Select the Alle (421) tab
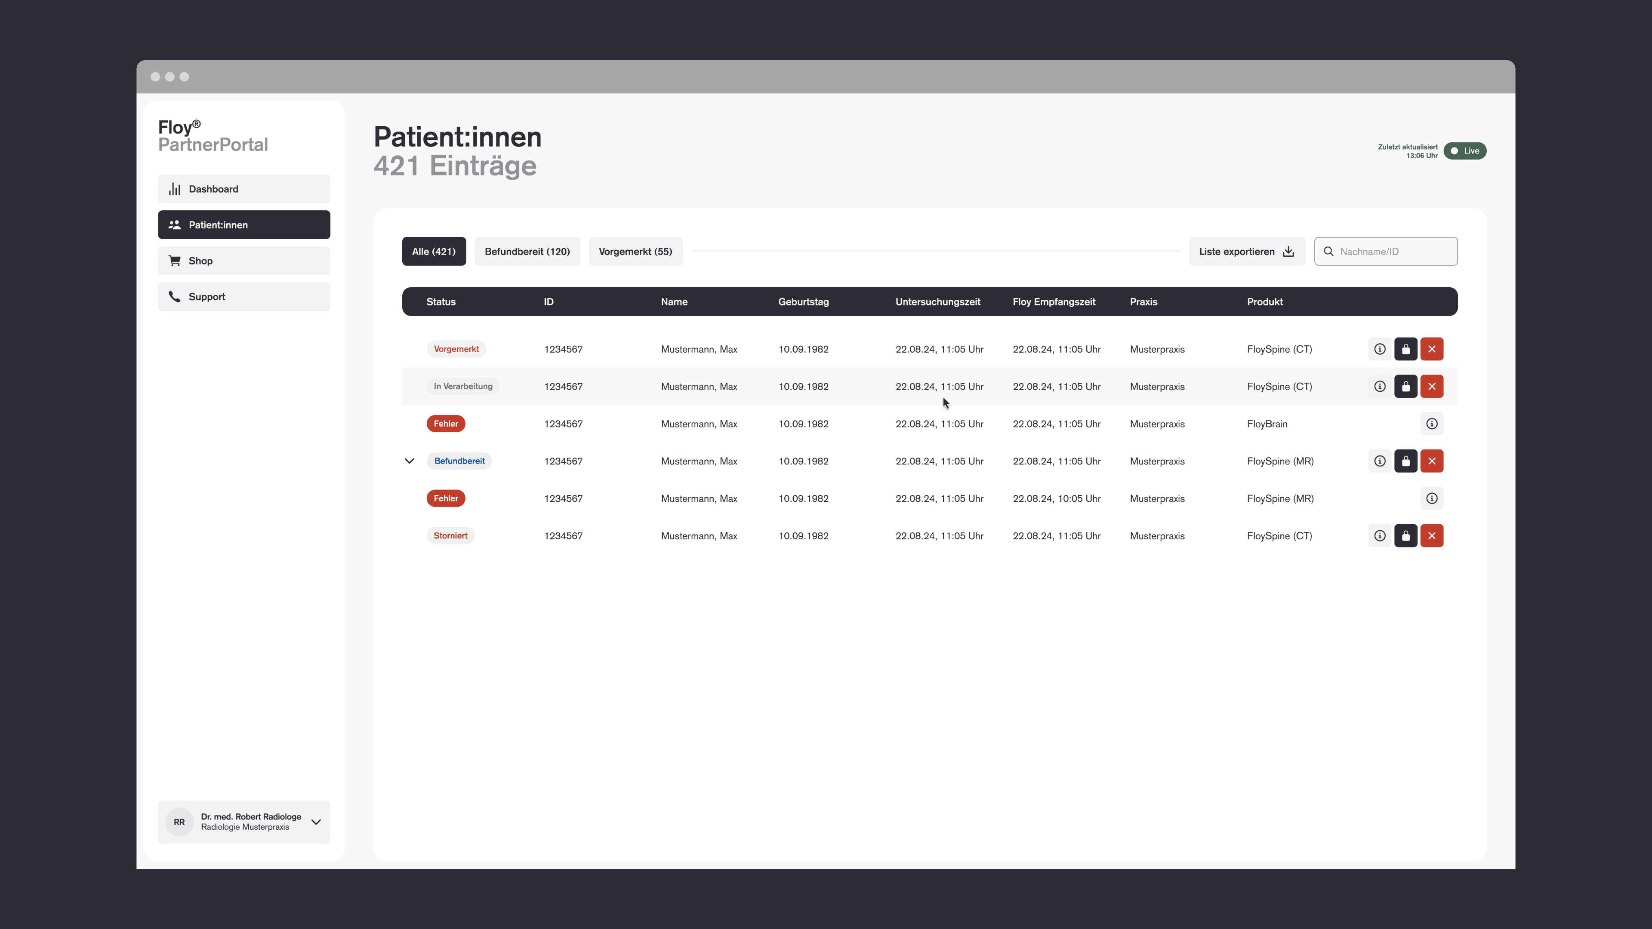The width and height of the screenshot is (1652, 929). click(x=434, y=251)
